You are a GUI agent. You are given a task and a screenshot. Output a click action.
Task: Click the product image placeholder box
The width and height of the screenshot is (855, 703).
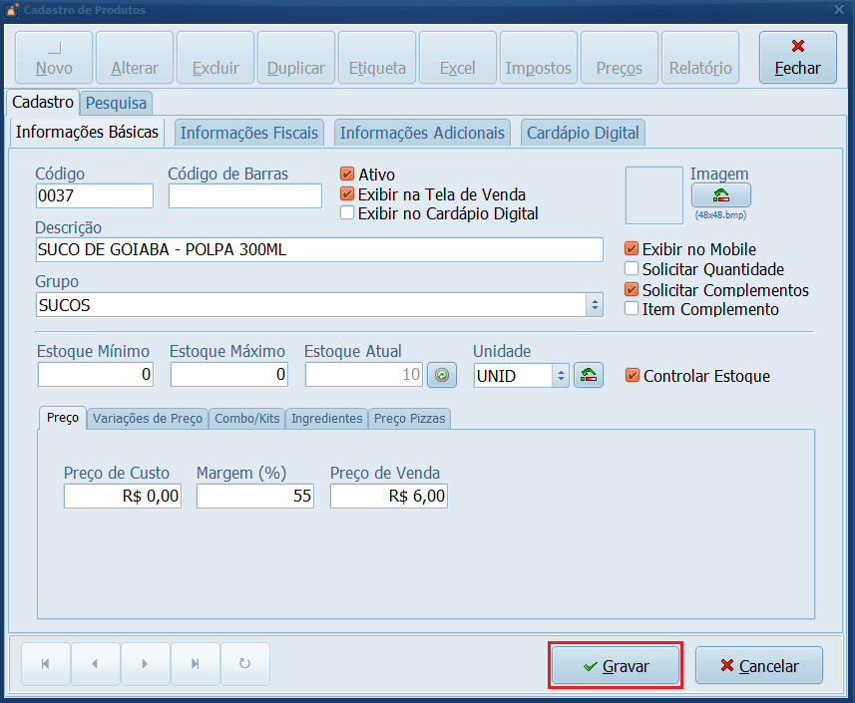pos(654,195)
